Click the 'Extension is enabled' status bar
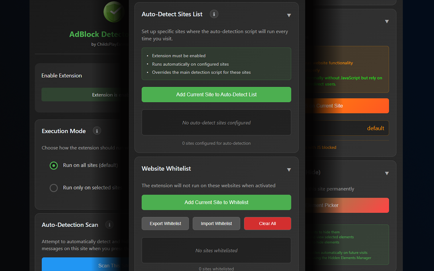Viewport: 434px width, 271px height. click(x=85, y=95)
